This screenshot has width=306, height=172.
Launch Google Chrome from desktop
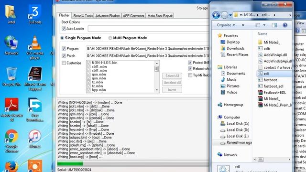click(x=11, y=141)
